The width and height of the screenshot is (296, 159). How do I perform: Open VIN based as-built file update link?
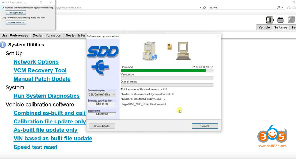(53, 138)
